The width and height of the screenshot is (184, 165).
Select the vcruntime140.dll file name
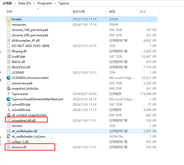[x=24, y=121]
